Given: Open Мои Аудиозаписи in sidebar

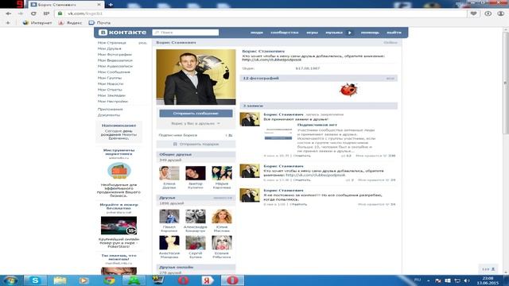Looking at the screenshot, I should click(x=115, y=66).
